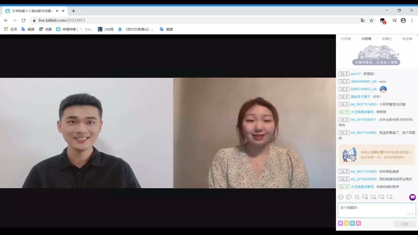Click the palette icon for danmaku color
Screen dimensions: 418x235
pyautogui.click(x=349, y=197)
